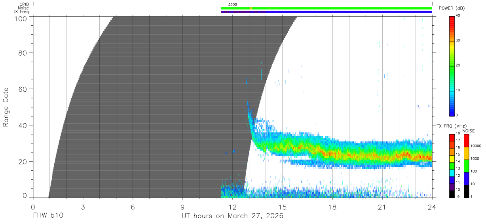The image size is (486, 224).
Task: Click the 100 tick on Range Gate axis
Action: (x=20, y=18)
